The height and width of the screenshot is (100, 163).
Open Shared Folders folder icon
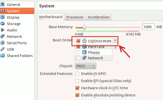point(3,55)
